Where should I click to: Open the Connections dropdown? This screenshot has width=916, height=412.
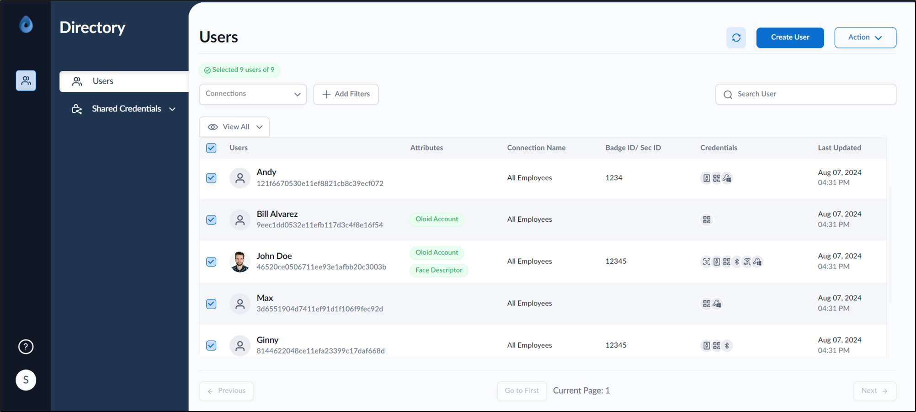pos(253,94)
